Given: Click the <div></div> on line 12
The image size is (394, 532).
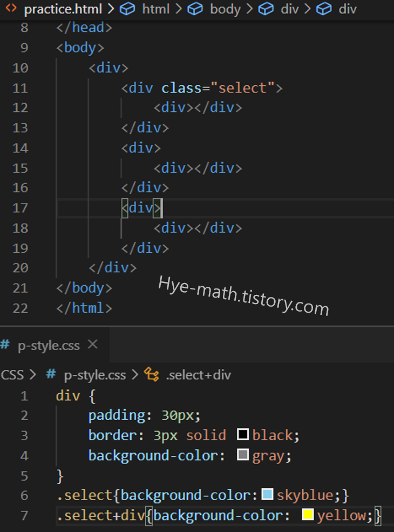Looking at the screenshot, I should pos(198,107).
